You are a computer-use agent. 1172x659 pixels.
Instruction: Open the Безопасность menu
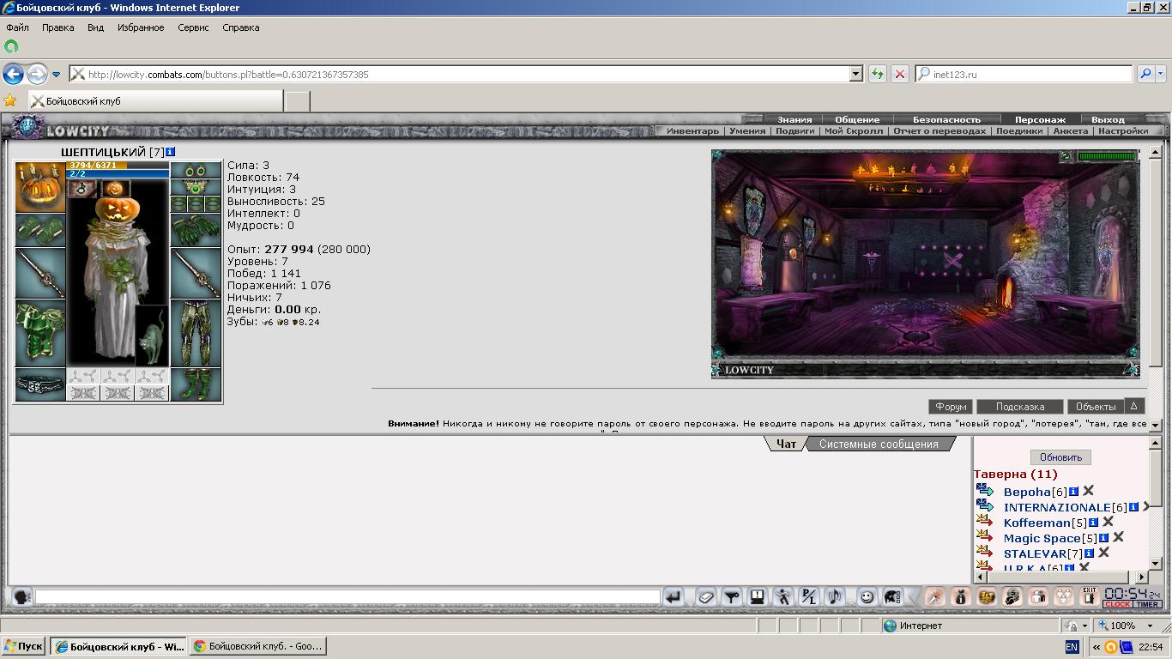pyautogui.click(x=946, y=119)
